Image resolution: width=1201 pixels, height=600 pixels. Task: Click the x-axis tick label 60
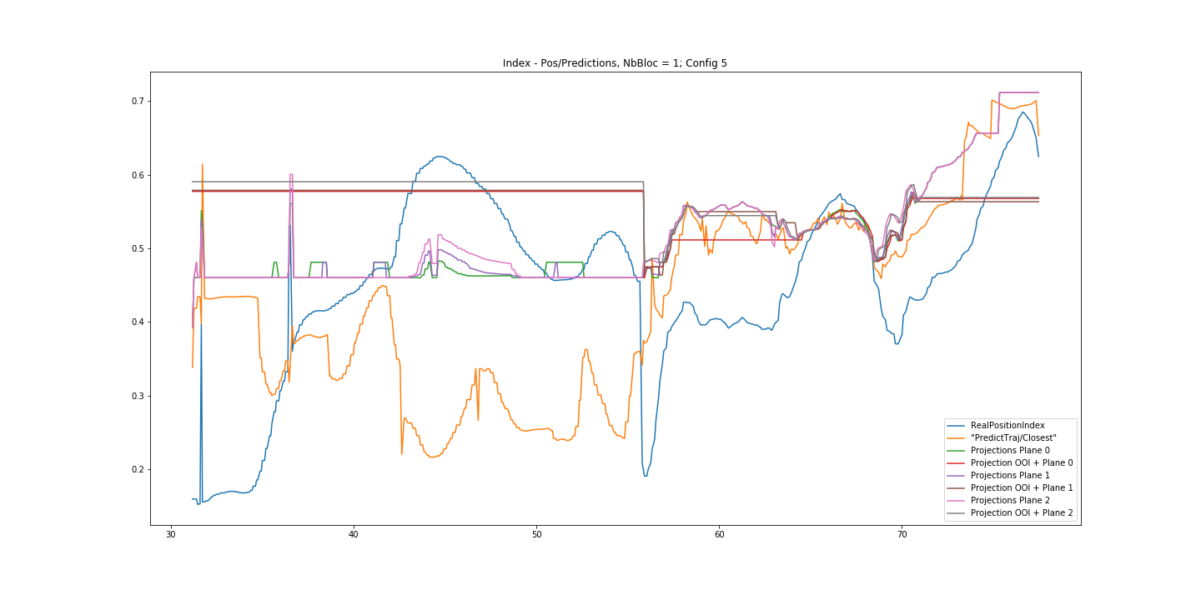click(x=719, y=534)
